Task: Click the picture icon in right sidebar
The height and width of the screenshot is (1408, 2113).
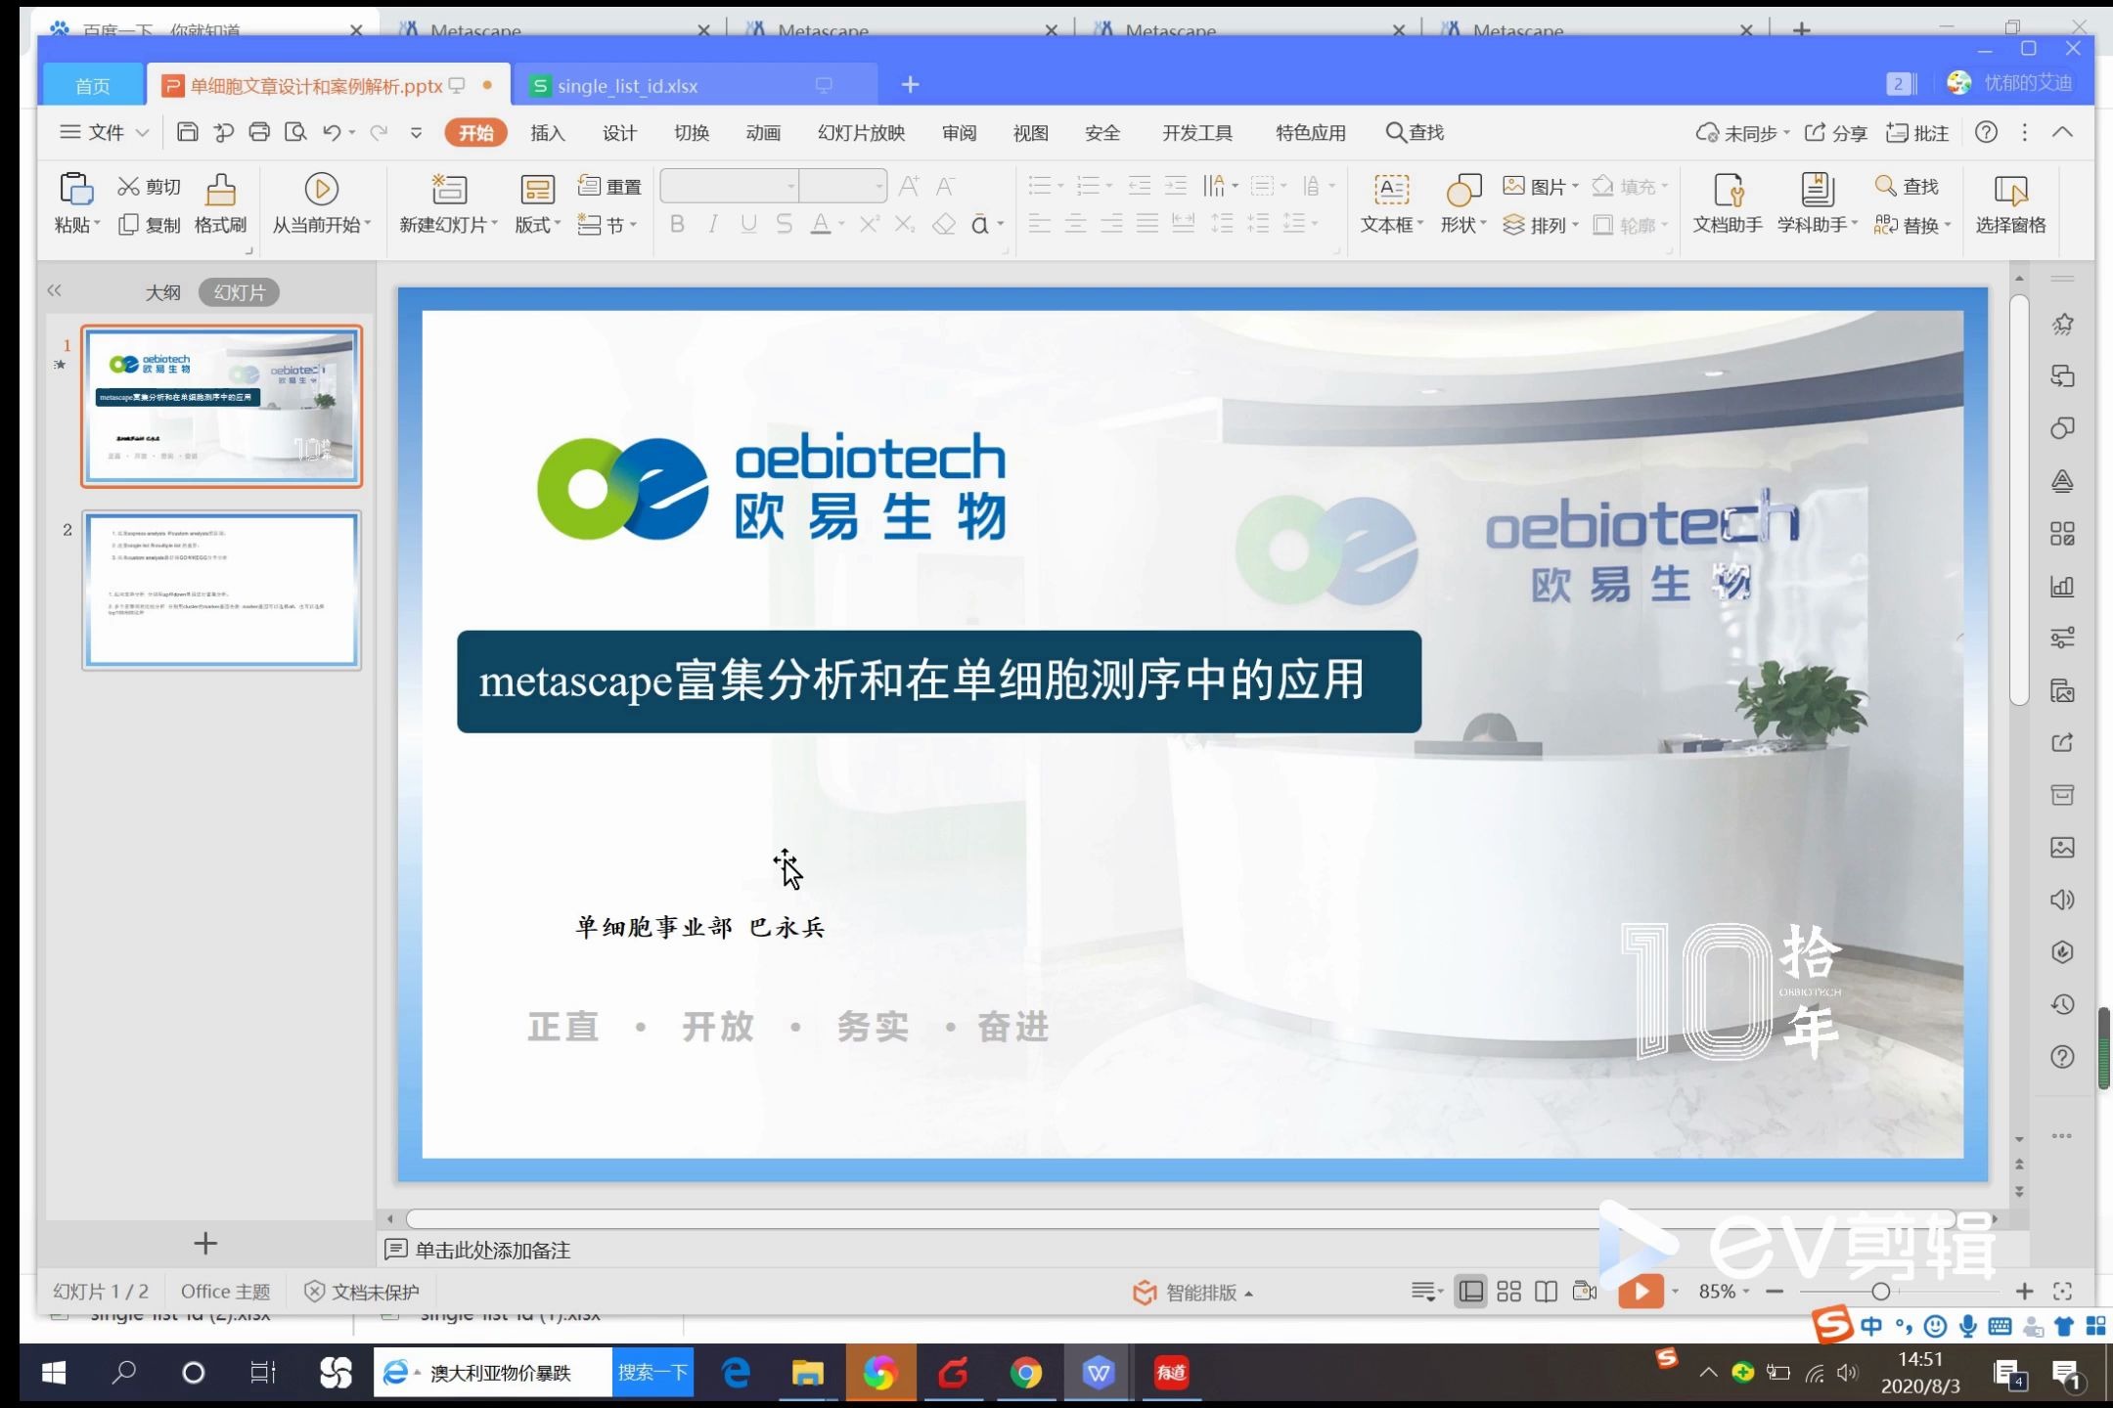Action: tap(2062, 847)
